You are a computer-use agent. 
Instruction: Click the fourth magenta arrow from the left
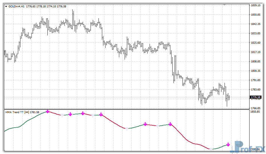(101, 115)
